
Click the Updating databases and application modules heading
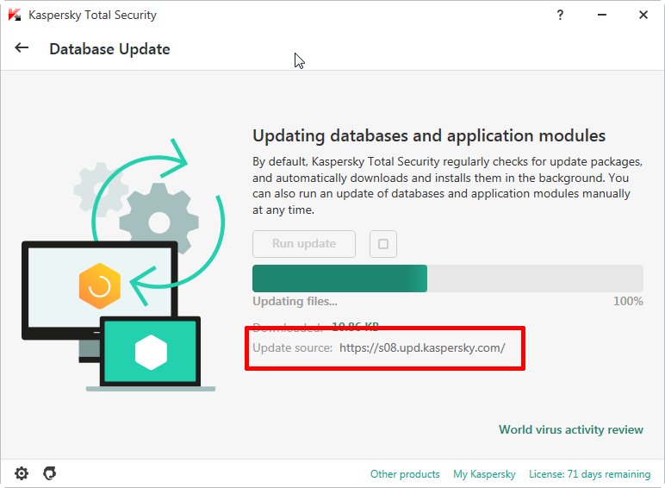(x=429, y=135)
